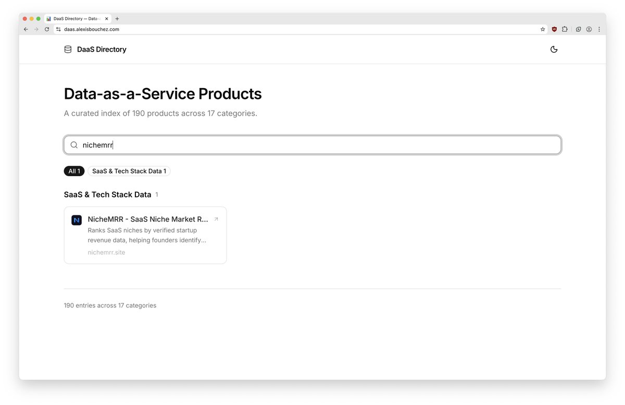
Task: Select the All 1 filter pill
Action: pyautogui.click(x=74, y=171)
